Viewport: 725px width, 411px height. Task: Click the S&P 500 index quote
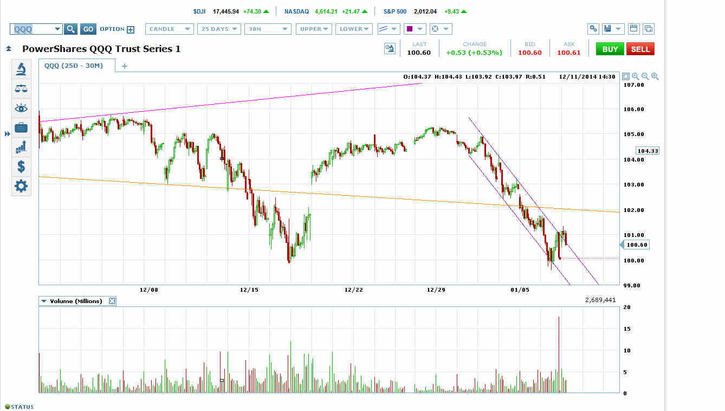[426, 11]
